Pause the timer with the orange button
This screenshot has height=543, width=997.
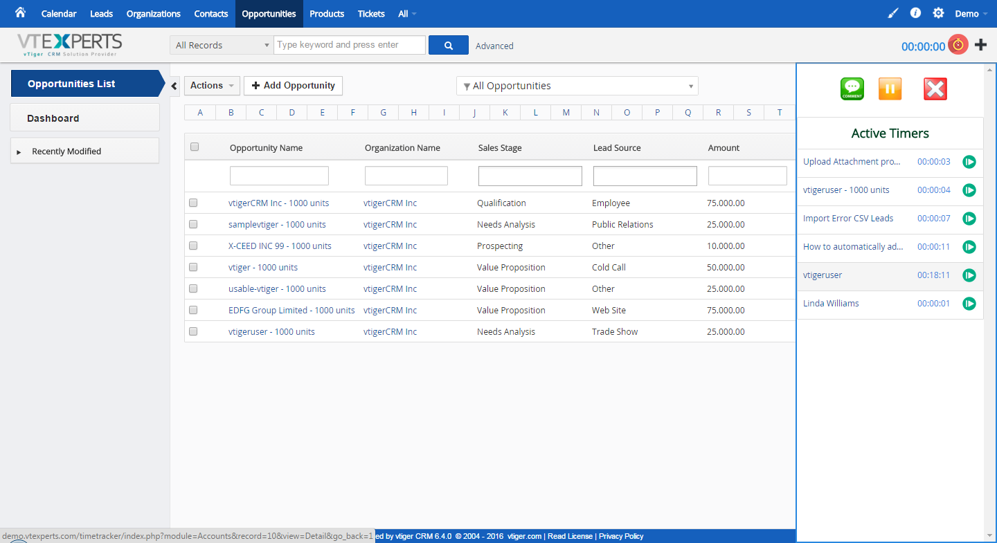[x=890, y=89]
